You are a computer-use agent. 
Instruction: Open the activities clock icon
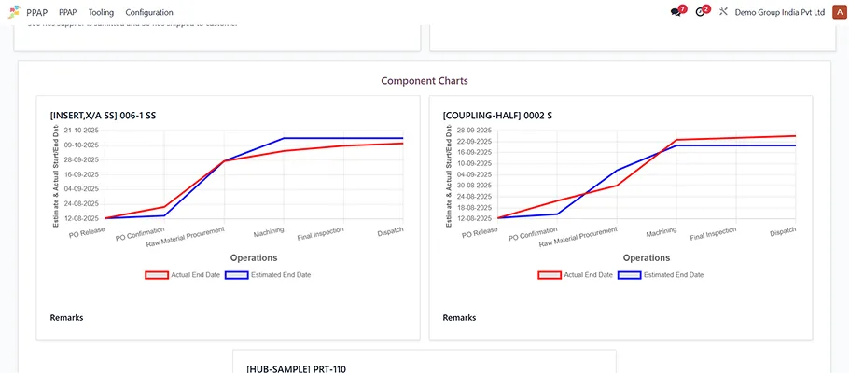tap(700, 12)
